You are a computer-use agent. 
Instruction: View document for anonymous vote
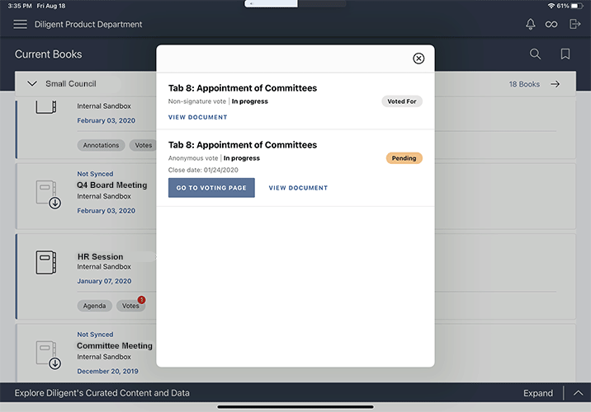pos(298,188)
